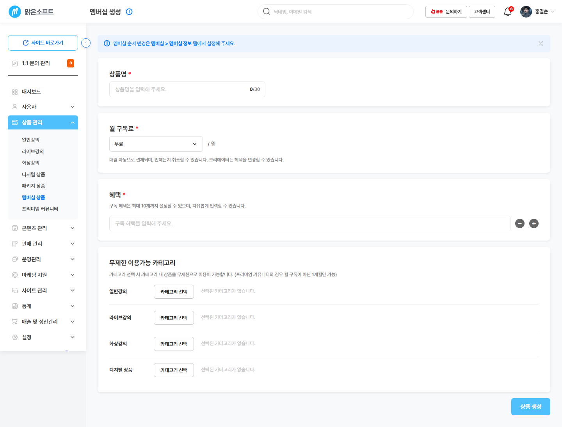The image size is (562, 427).
Task: Remove benefit row with minus icon
Action: point(520,223)
